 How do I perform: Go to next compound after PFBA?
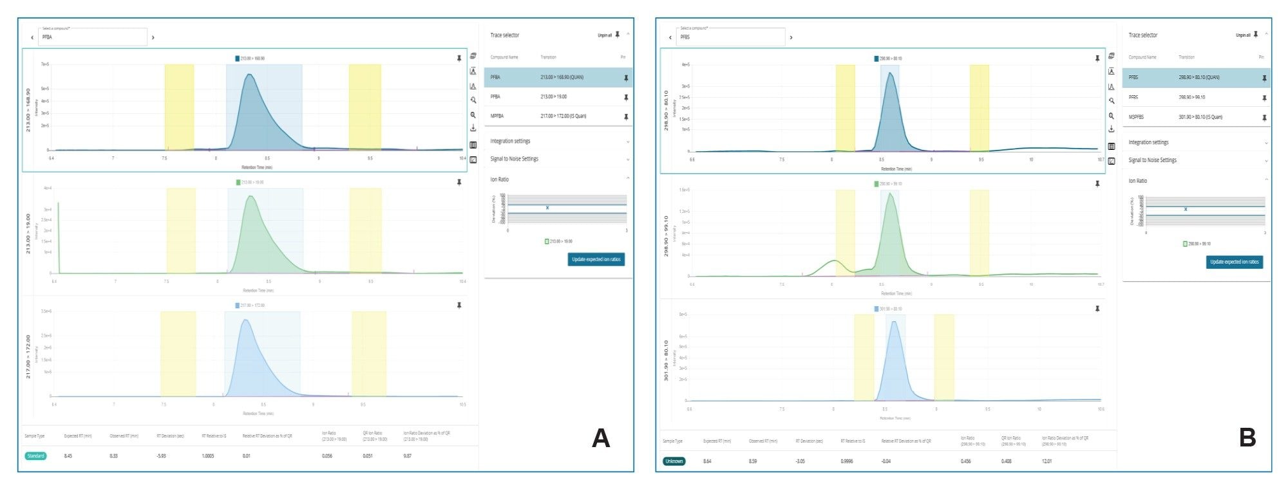pyautogui.click(x=153, y=37)
